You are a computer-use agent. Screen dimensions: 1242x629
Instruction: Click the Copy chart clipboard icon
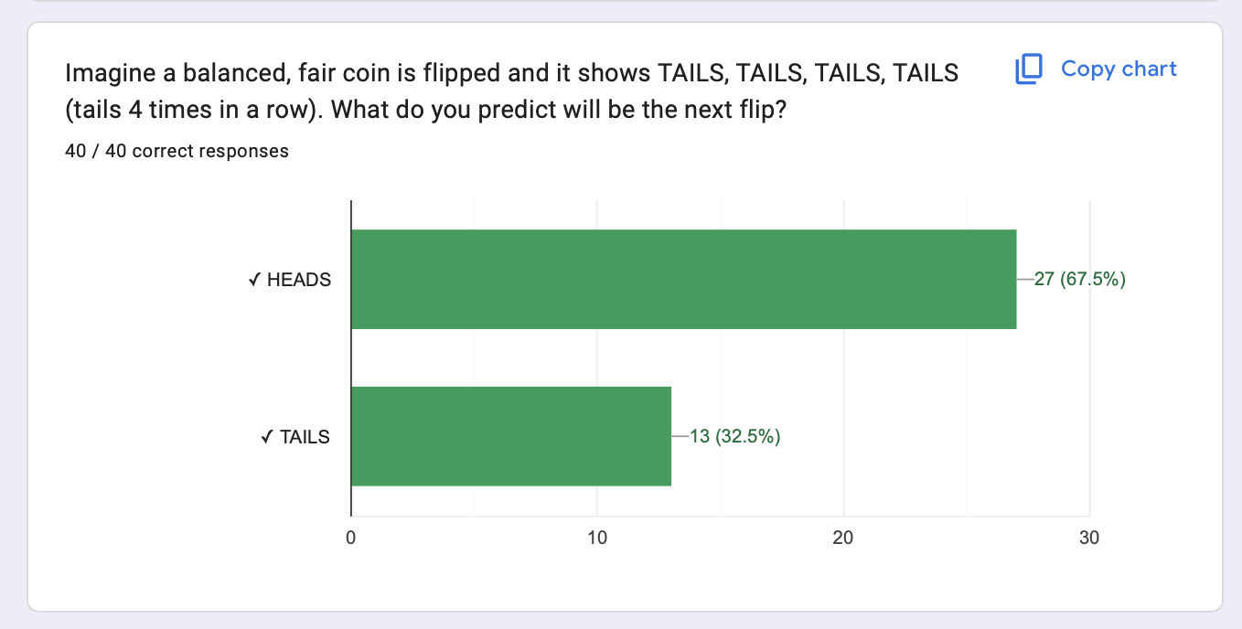click(x=1029, y=69)
